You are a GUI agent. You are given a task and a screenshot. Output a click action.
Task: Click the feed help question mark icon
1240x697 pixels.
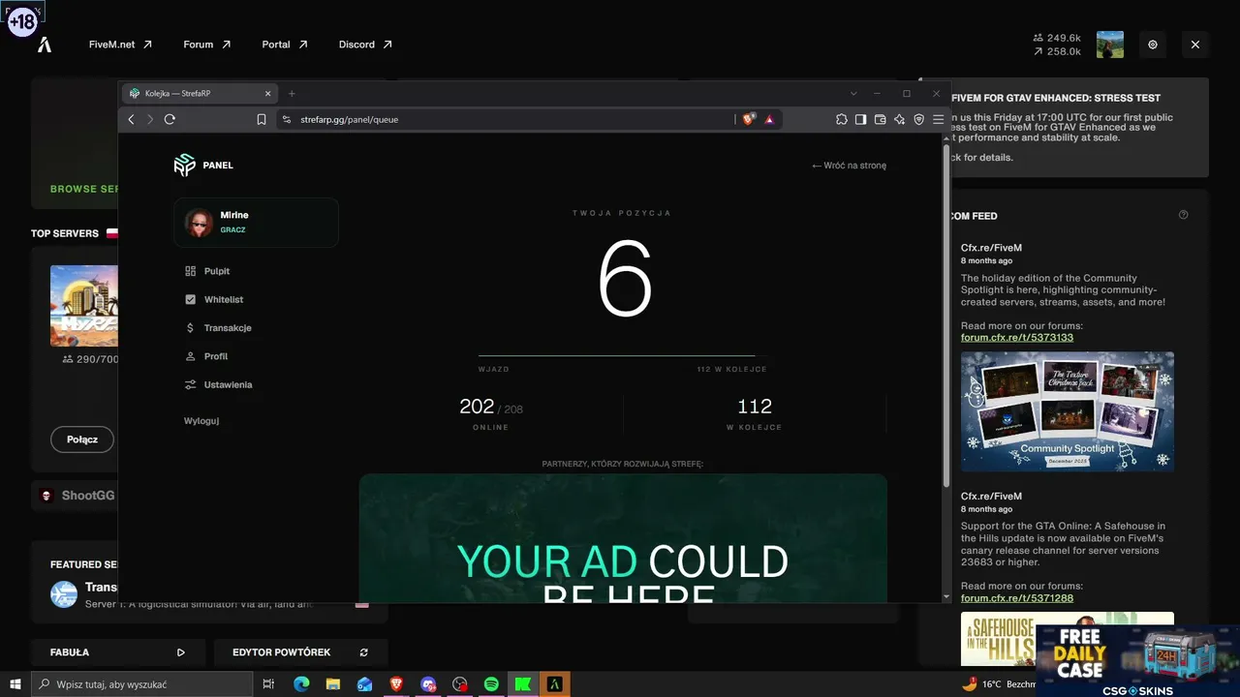tap(1183, 215)
